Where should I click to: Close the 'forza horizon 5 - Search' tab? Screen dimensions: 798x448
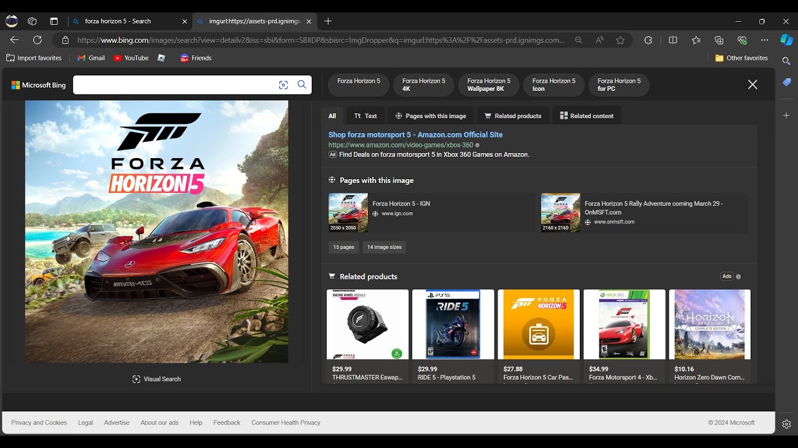[185, 21]
